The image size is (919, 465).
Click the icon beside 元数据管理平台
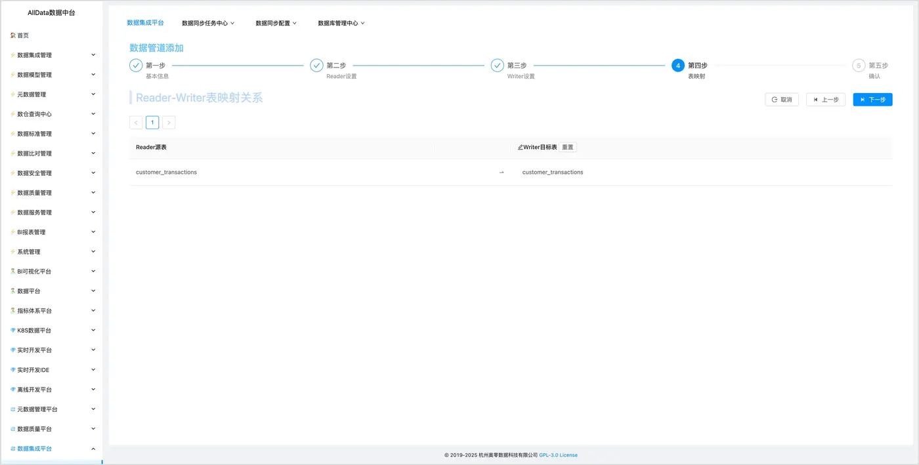click(x=13, y=409)
